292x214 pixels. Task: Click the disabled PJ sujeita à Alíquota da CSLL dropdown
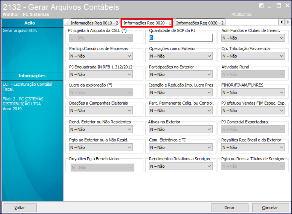(101, 38)
